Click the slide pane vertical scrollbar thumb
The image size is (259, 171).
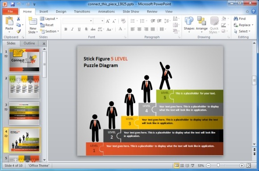[x=254, y=80]
